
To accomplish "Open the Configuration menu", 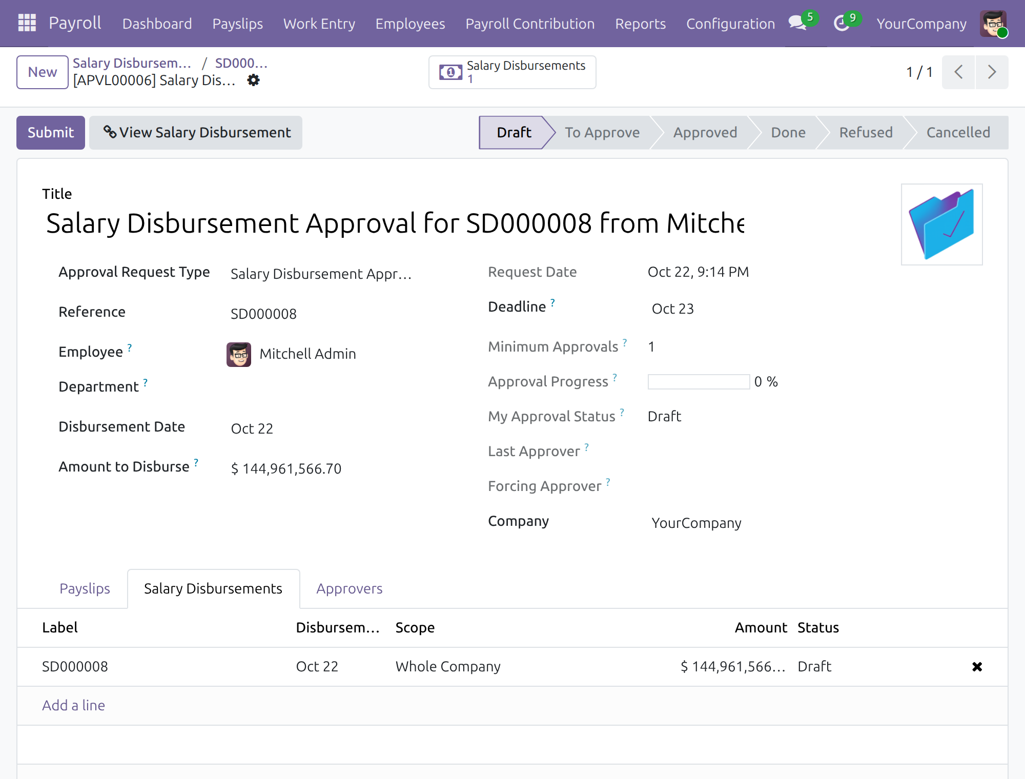I will click(x=730, y=24).
